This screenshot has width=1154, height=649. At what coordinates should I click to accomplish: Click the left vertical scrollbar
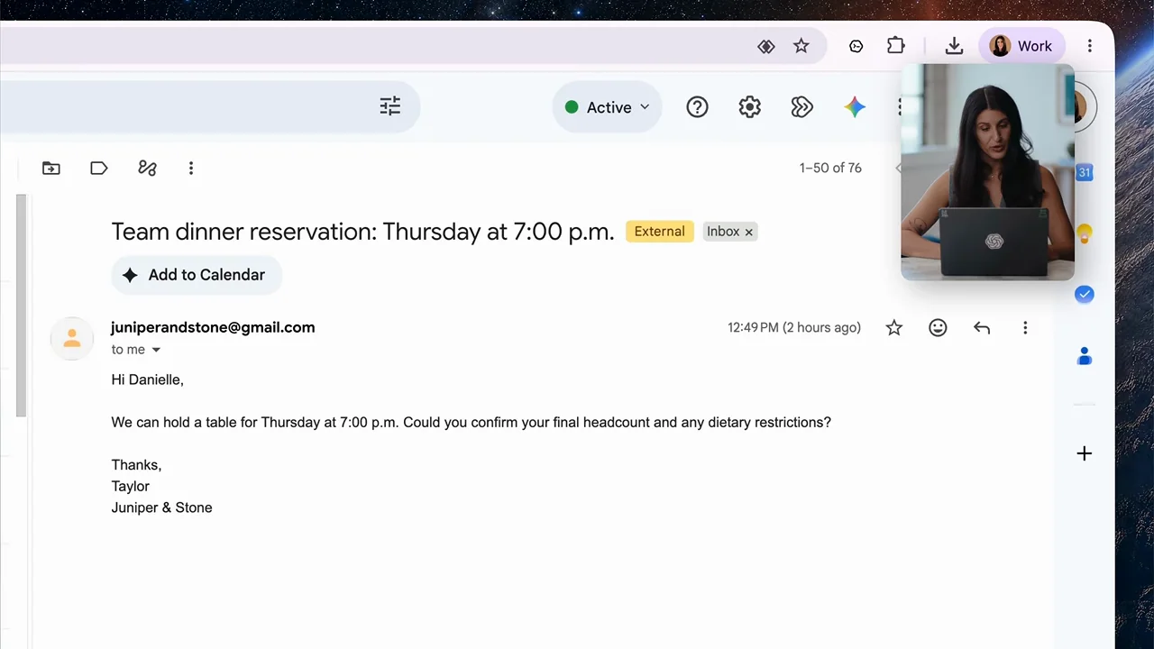[x=22, y=306]
